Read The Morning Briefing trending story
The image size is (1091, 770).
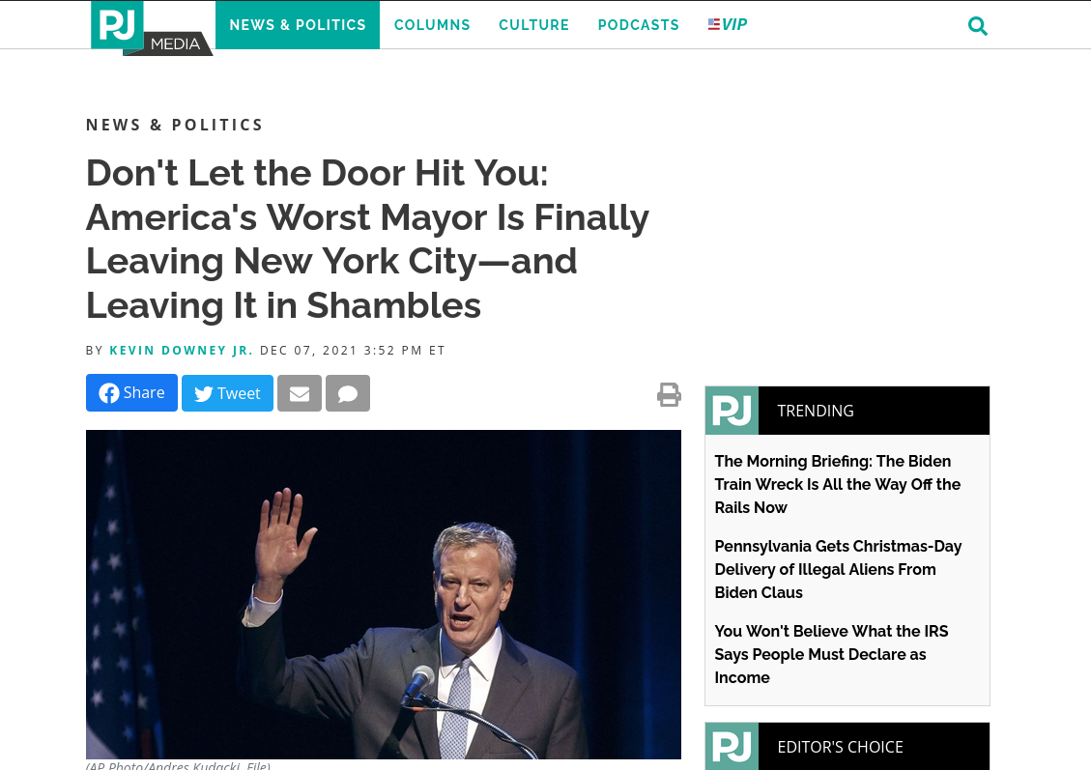(x=837, y=484)
